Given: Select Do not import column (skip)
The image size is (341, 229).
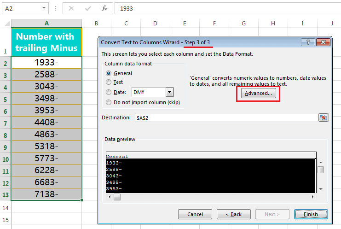Looking at the screenshot, I should click(x=109, y=102).
